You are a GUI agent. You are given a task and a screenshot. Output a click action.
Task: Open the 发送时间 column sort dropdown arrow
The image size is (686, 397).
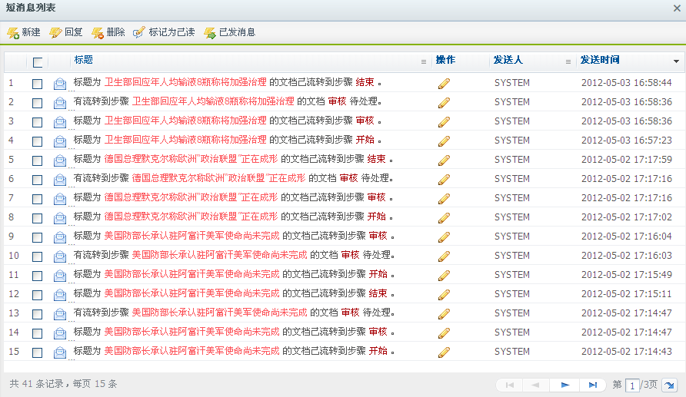click(676, 61)
